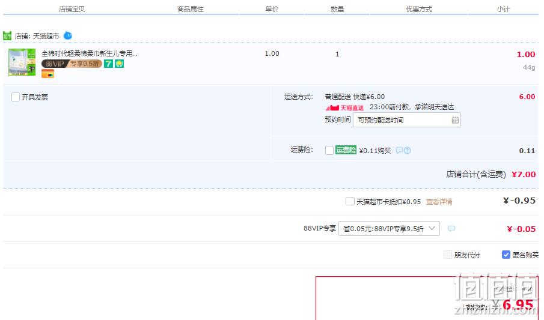The width and height of the screenshot is (544, 320).
Task: Expand the 88VIP专享9.5折 discount dropdown
Action: 389,229
